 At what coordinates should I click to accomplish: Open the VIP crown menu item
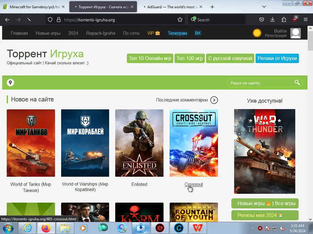pyautogui.click(x=153, y=33)
